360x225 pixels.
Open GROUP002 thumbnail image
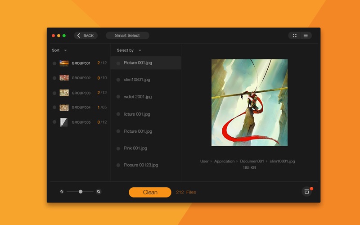pos(64,77)
